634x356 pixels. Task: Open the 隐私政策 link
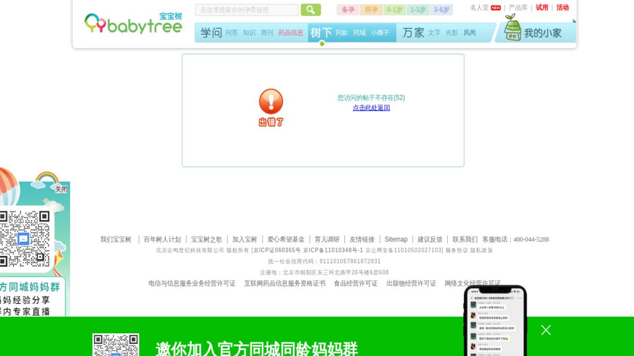click(482, 250)
